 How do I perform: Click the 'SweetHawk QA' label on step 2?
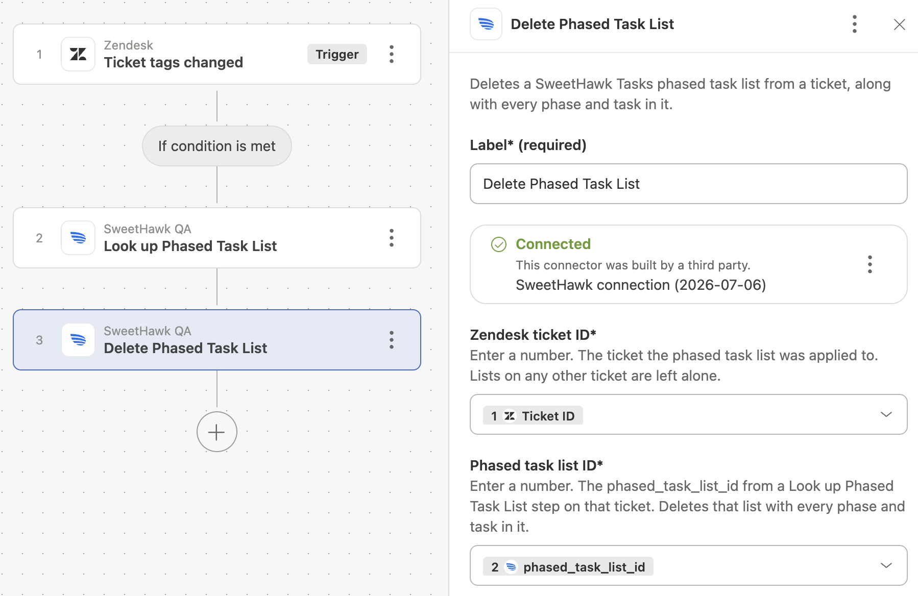(x=148, y=229)
